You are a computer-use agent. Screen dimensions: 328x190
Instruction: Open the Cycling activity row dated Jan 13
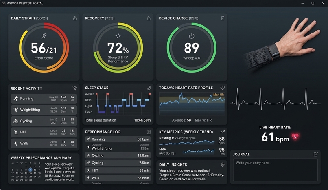(44, 121)
